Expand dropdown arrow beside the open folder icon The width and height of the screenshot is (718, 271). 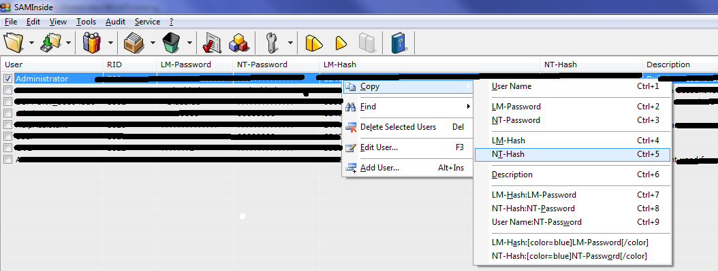point(31,43)
